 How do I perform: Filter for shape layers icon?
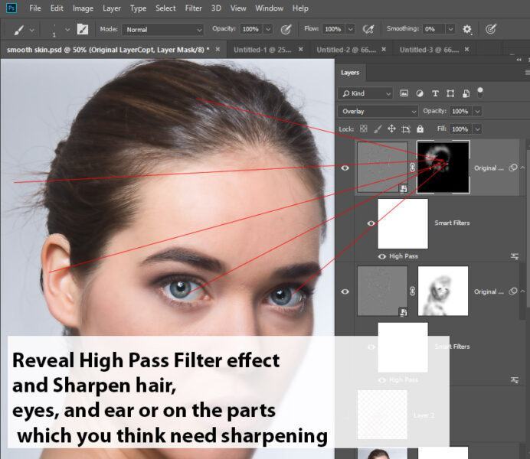tap(450, 93)
